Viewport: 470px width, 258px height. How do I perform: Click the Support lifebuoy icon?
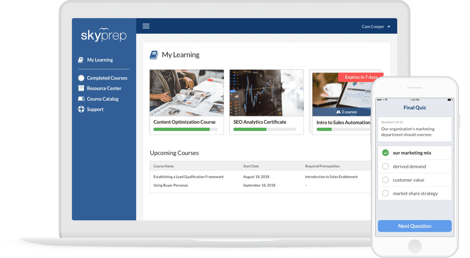[81, 109]
